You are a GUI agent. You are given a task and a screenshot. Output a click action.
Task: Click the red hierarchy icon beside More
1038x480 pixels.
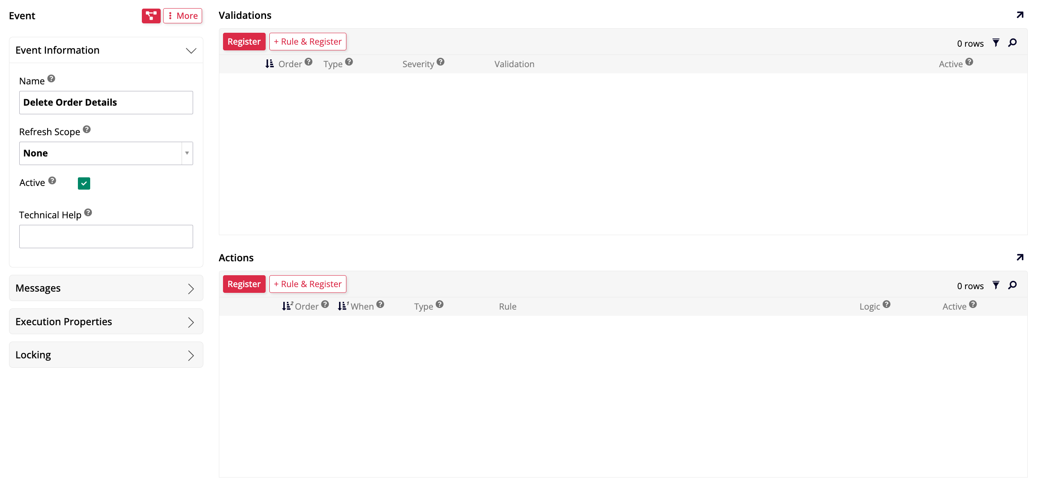click(151, 16)
